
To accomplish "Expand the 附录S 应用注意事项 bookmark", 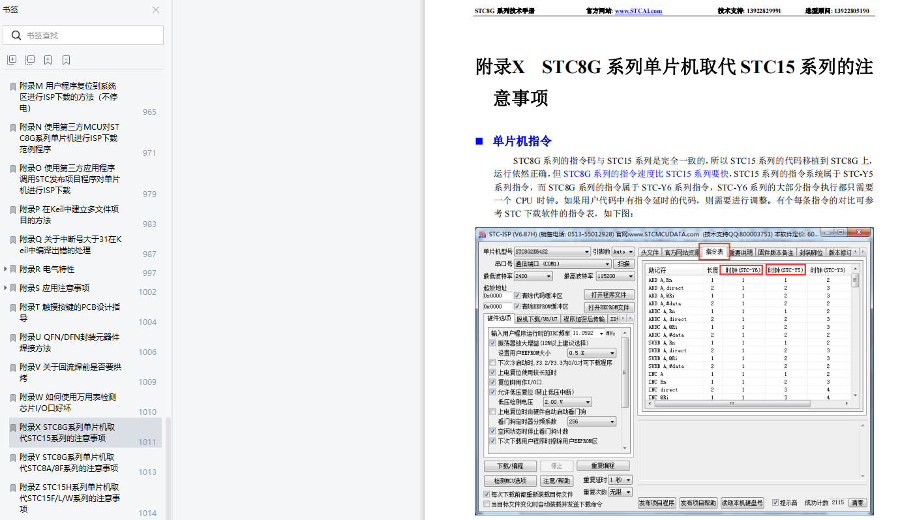I will click(x=6, y=288).
